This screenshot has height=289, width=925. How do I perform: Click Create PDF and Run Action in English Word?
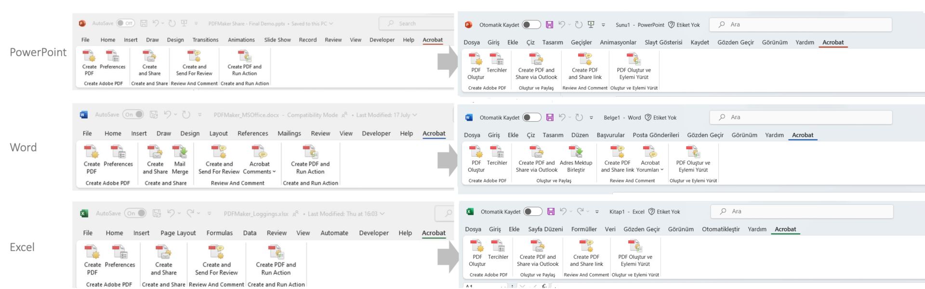[310, 160]
